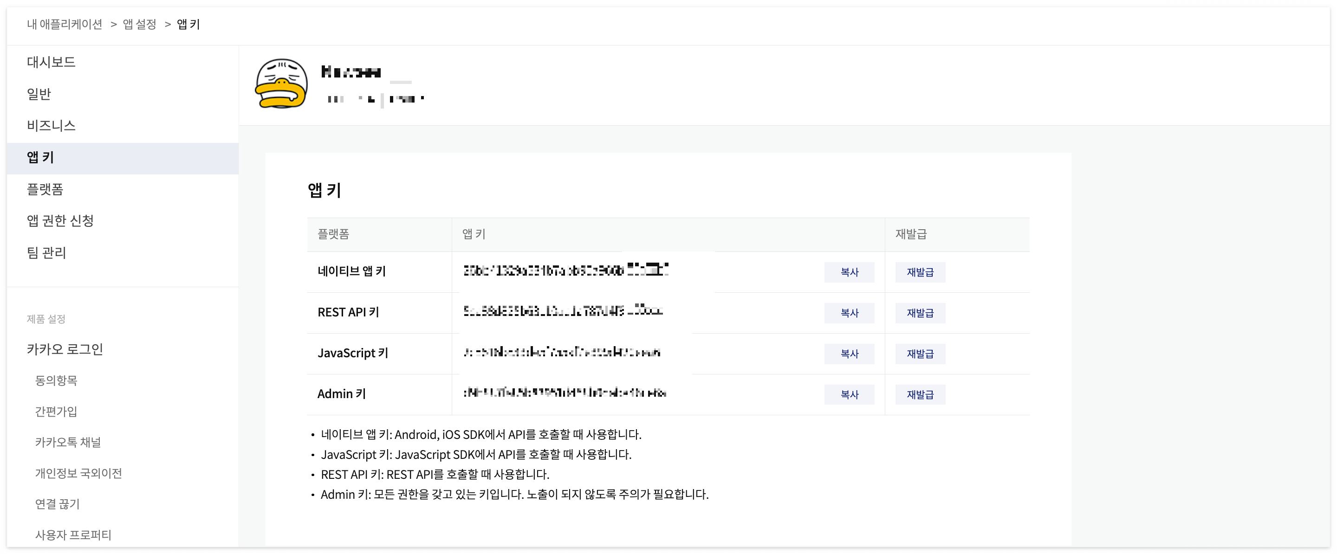
Task: Open 앱 권한 신청 page
Action: click(x=60, y=221)
